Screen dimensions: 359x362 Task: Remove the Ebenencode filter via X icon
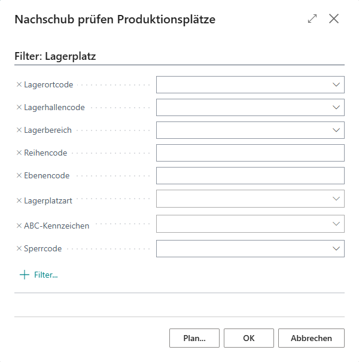(x=19, y=175)
